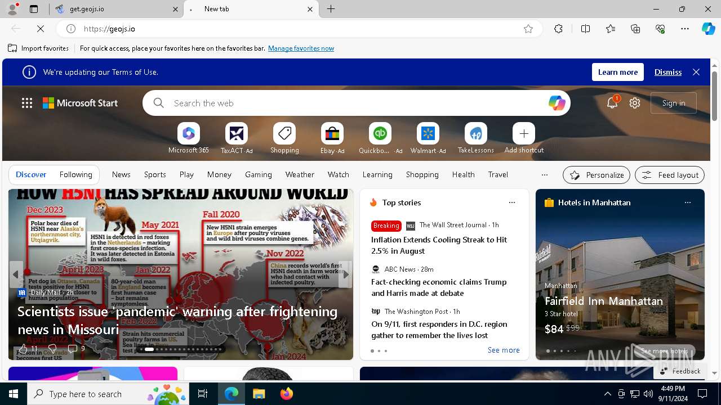This screenshot has height=405, width=721.
Task: Dismiss the Terms of Use banner
Action: [x=668, y=72]
